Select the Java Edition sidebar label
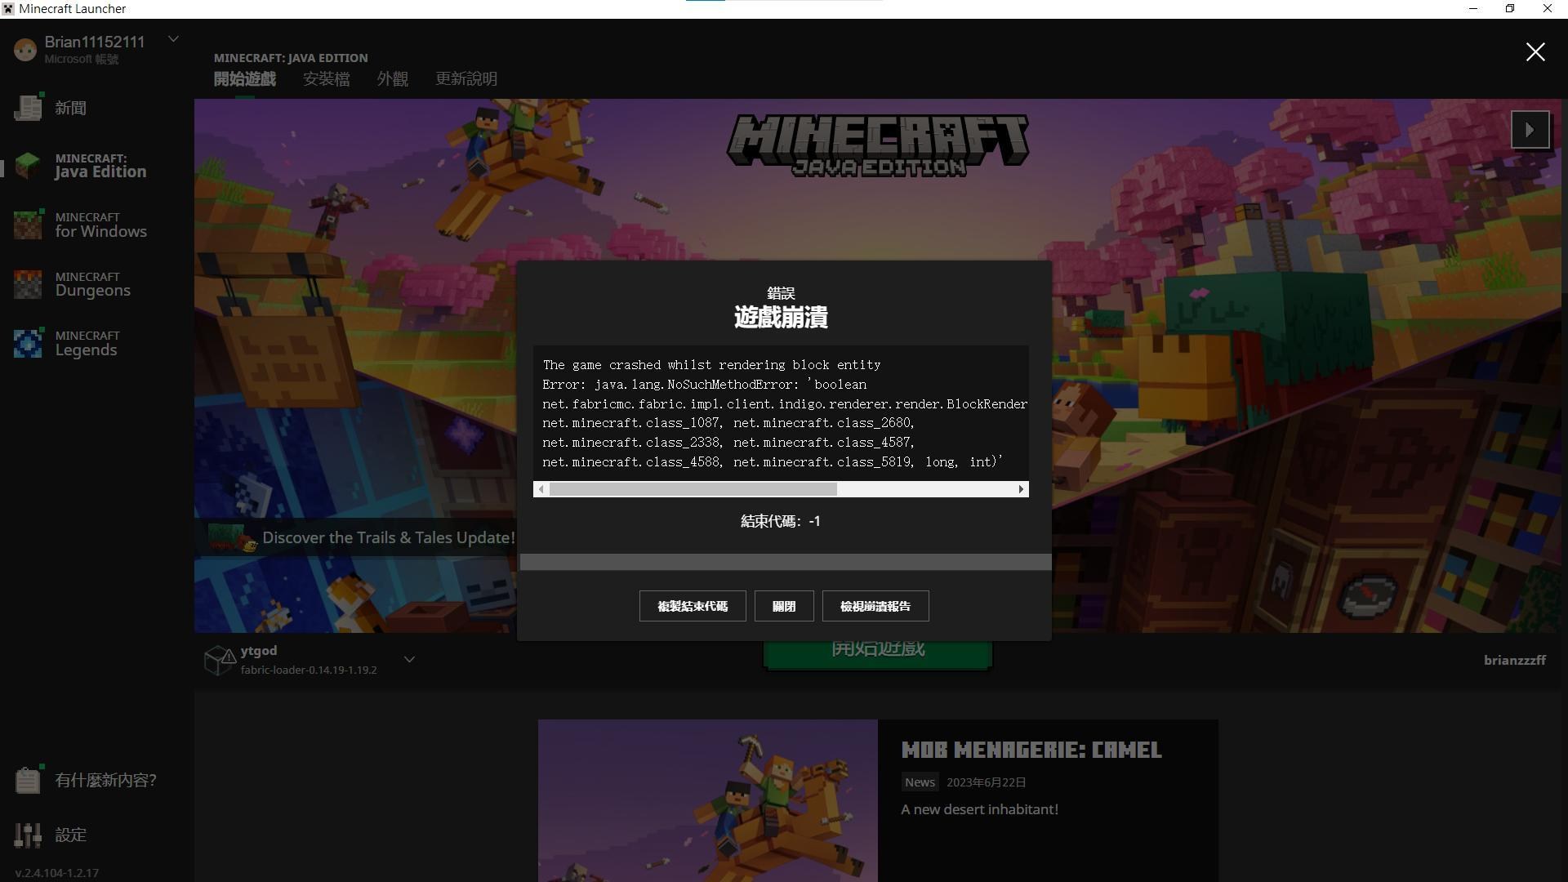This screenshot has height=882, width=1568. click(100, 172)
